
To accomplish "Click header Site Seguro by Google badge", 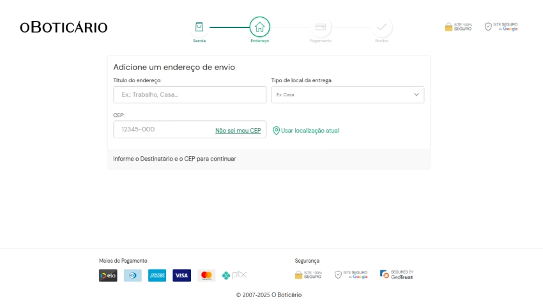I will [501, 27].
